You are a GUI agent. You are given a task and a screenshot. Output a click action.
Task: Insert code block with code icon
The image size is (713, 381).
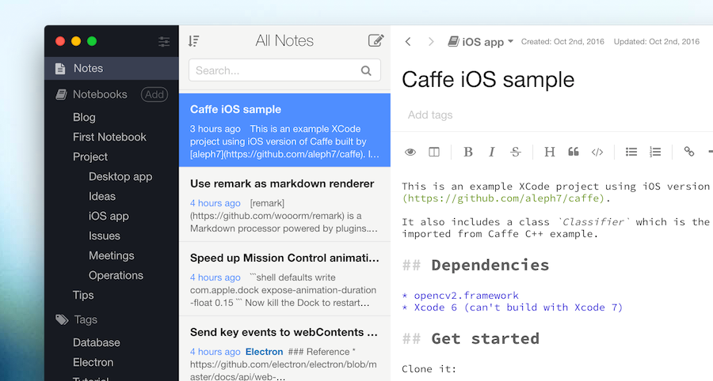597,152
